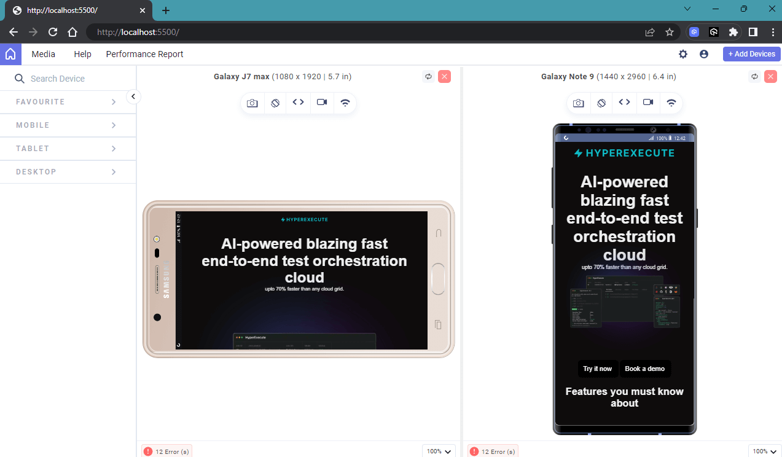782x457 pixels.
Task: Open the code inspector for Galaxy J7 max
Action: point(298,103)
